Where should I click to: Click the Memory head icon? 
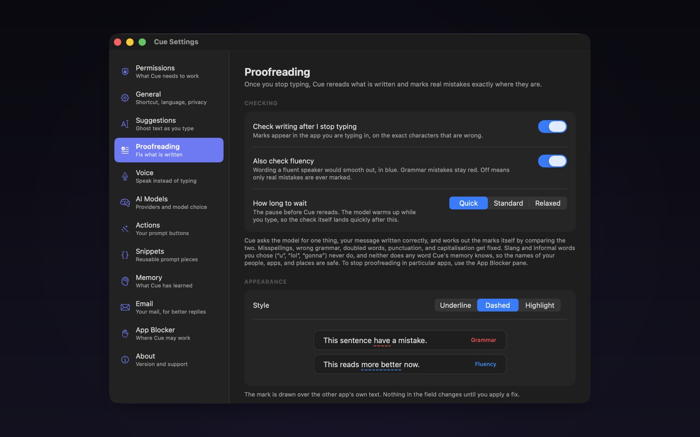click(125, 281)
